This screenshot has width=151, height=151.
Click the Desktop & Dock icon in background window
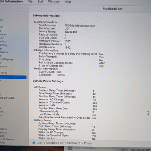tap(70, 148)
